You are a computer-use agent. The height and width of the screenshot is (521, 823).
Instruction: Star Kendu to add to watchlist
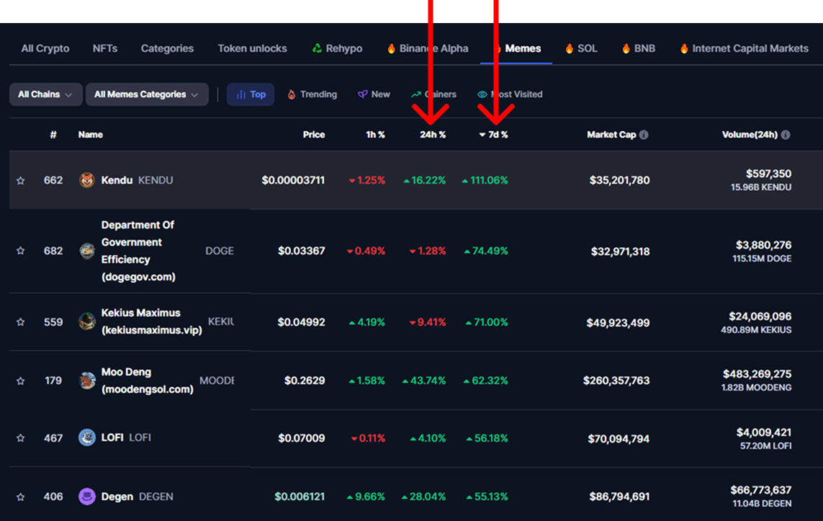[20, 181]
